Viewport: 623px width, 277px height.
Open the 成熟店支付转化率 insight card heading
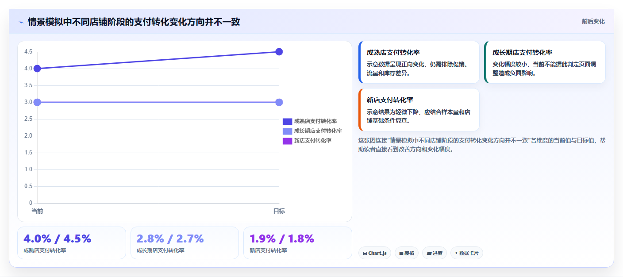coord(393,53)
